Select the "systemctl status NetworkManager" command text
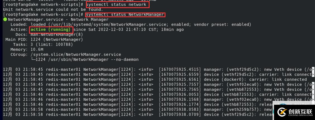The width and height of the screenshot is (315, 120). coord(125,14)
